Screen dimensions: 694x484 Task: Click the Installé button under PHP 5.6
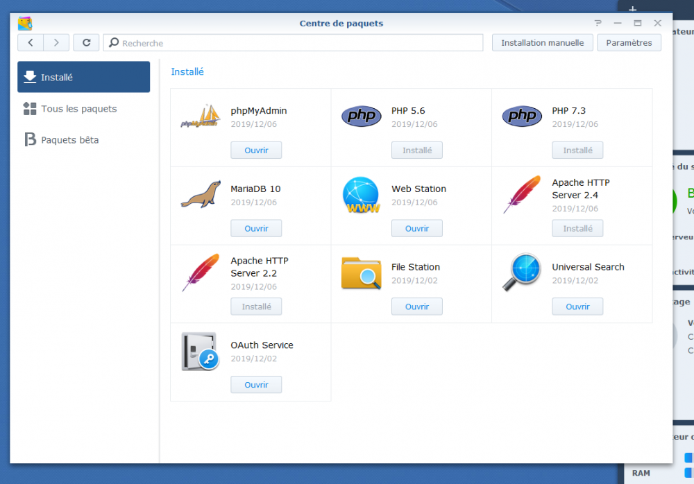coord(417,150)
